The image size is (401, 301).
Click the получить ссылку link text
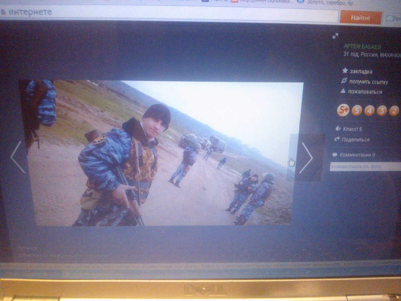(x=369, y=82)
